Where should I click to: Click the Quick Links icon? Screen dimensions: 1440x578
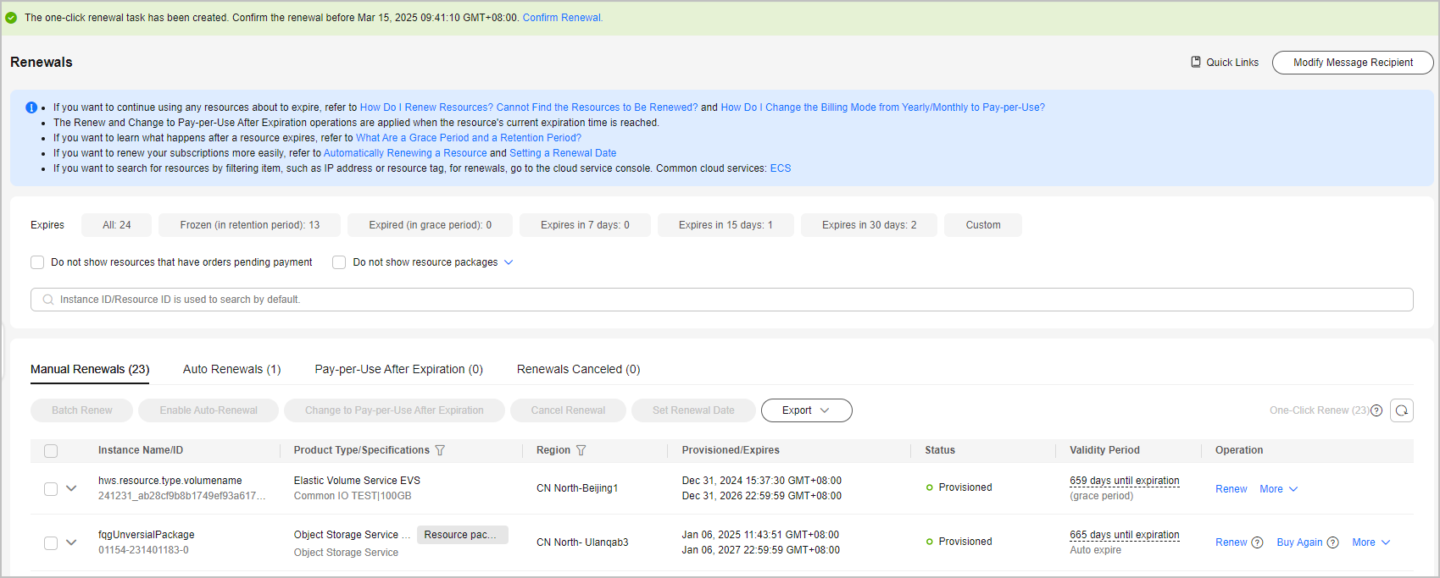tap(1196, 62)
